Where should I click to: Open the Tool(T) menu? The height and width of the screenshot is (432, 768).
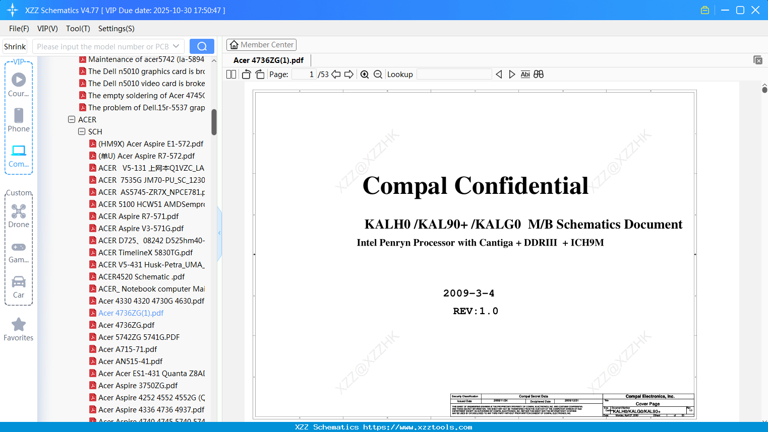78,29
